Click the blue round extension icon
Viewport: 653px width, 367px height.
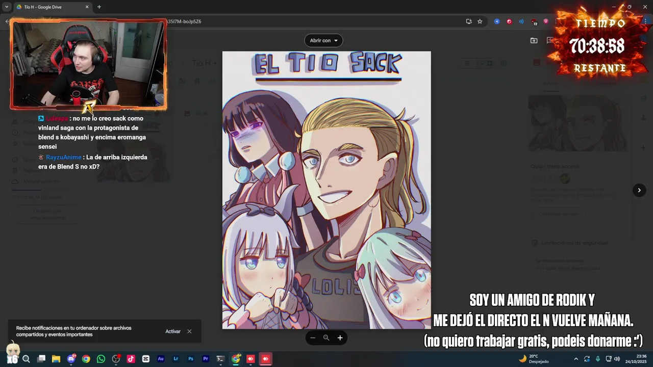tap(497, 21)
